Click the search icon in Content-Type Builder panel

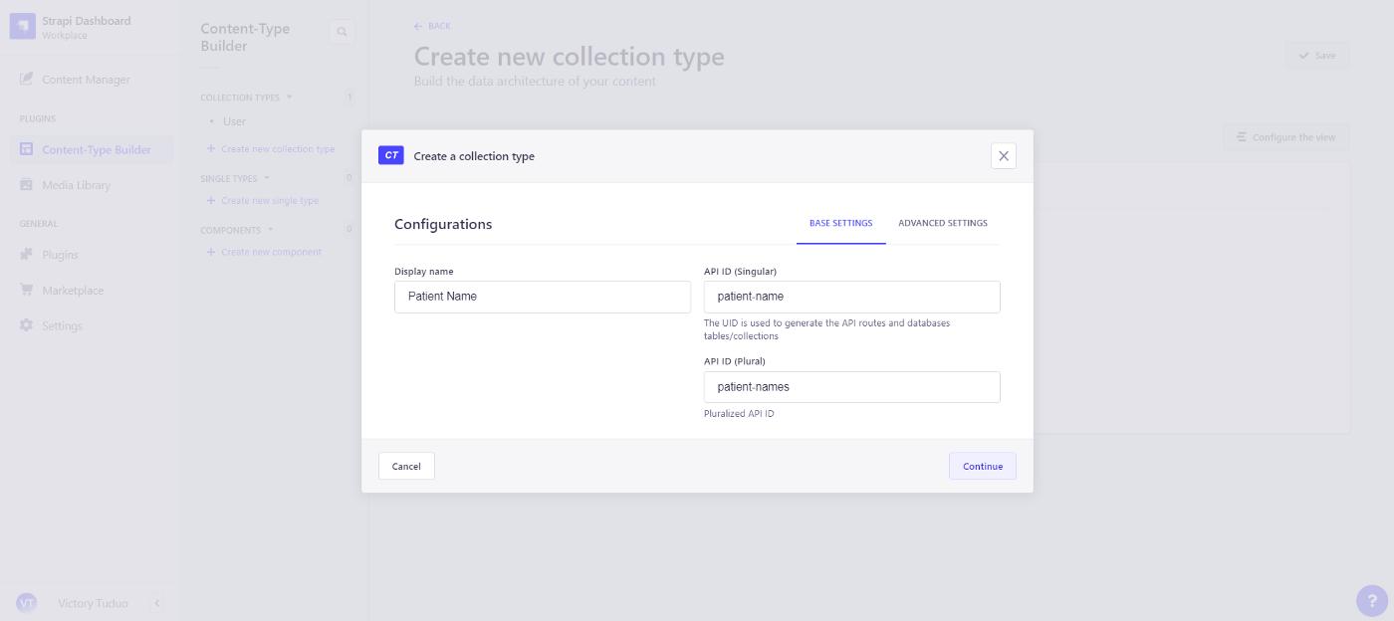tap(342, 31)
